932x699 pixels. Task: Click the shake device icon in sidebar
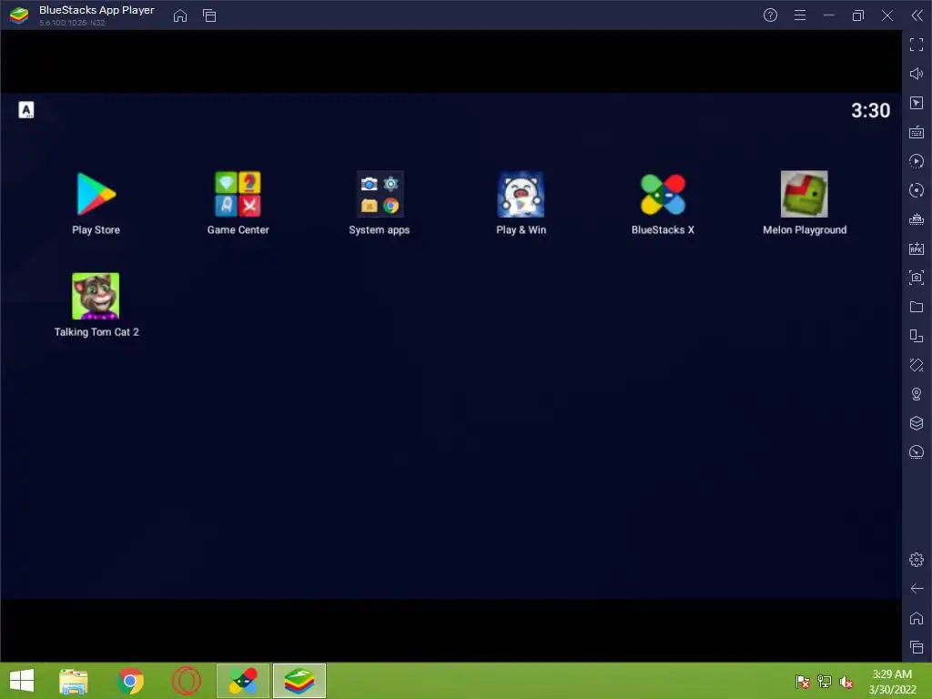917,365
